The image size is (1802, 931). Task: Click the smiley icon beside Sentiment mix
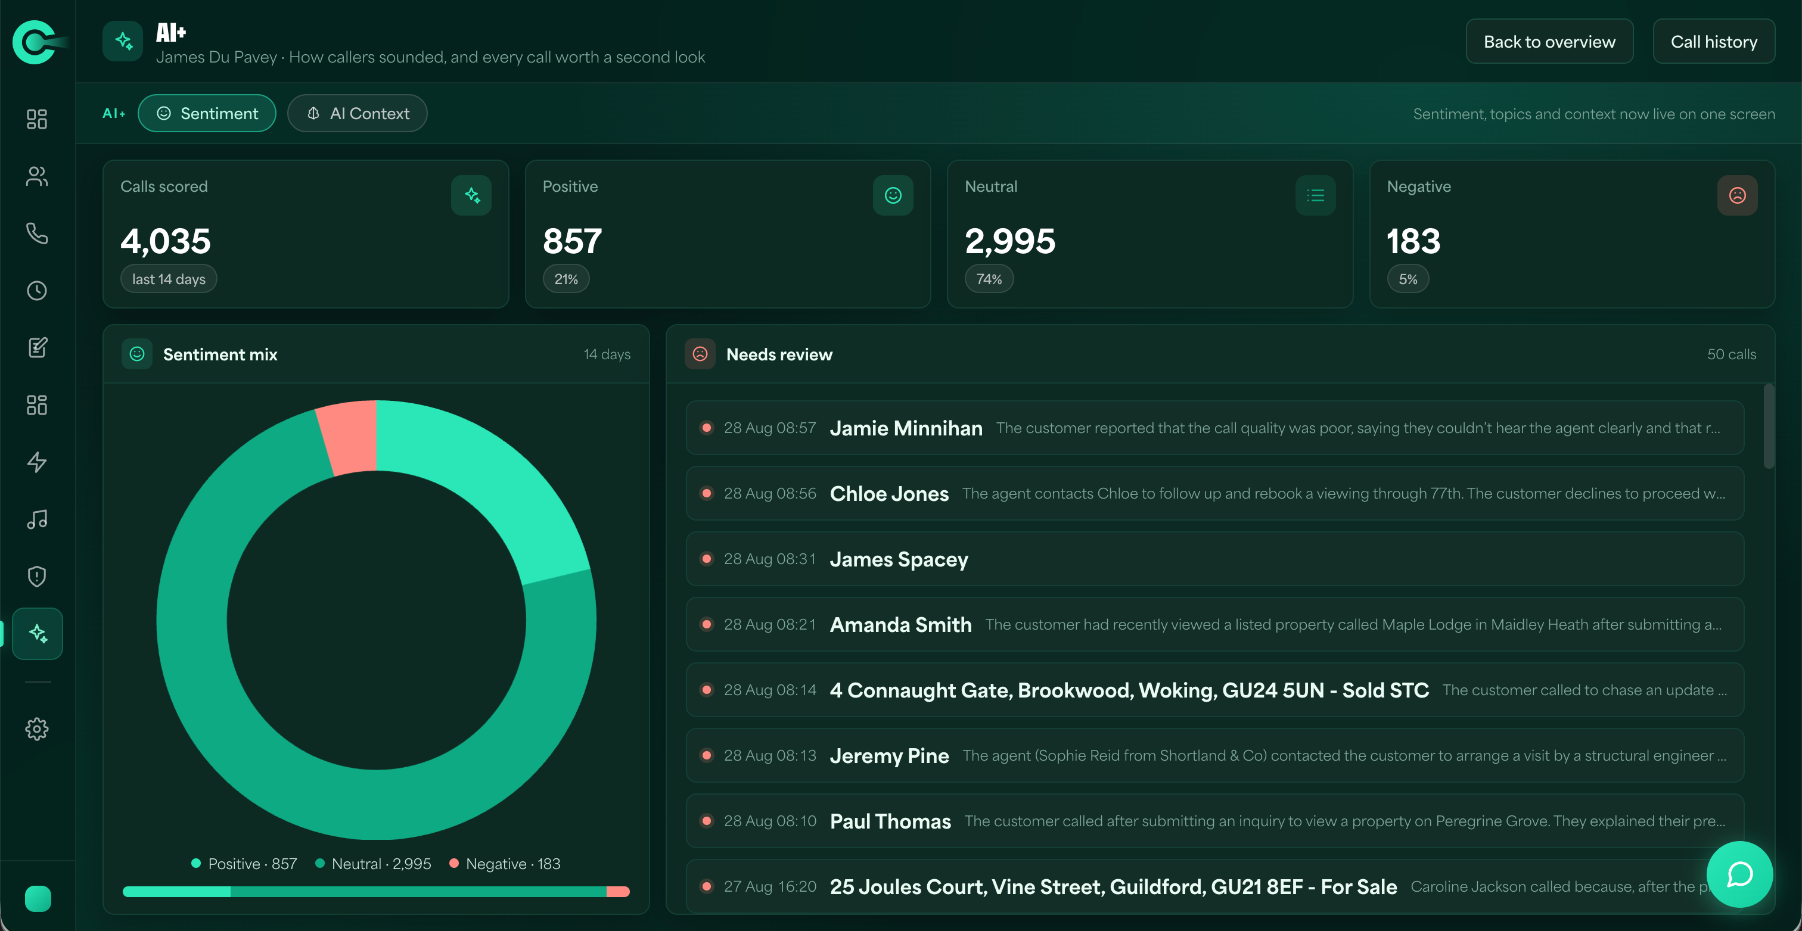tap(137, 354)
